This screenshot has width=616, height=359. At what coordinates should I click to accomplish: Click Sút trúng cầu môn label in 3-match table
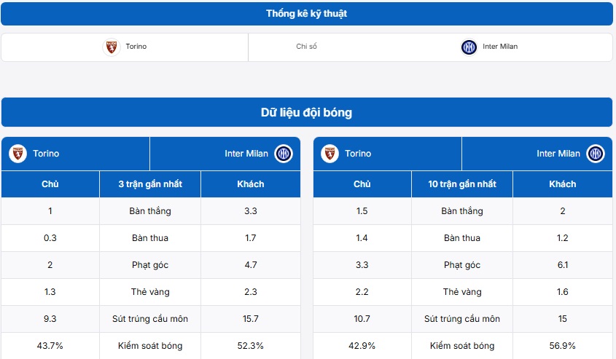point(150,319)
